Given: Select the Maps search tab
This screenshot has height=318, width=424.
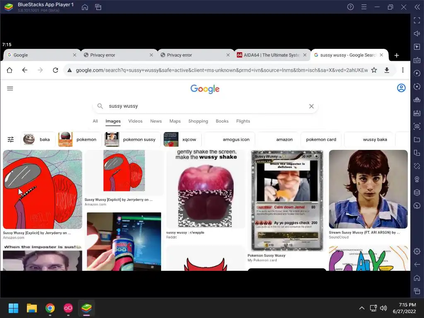Looking at the screenshot, I should click(x=175, y=121).
